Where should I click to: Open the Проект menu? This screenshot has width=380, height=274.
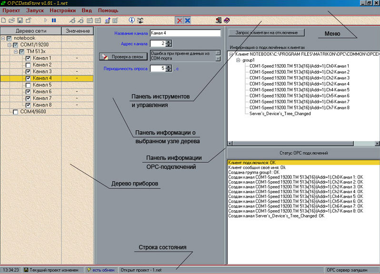[11, 10]
